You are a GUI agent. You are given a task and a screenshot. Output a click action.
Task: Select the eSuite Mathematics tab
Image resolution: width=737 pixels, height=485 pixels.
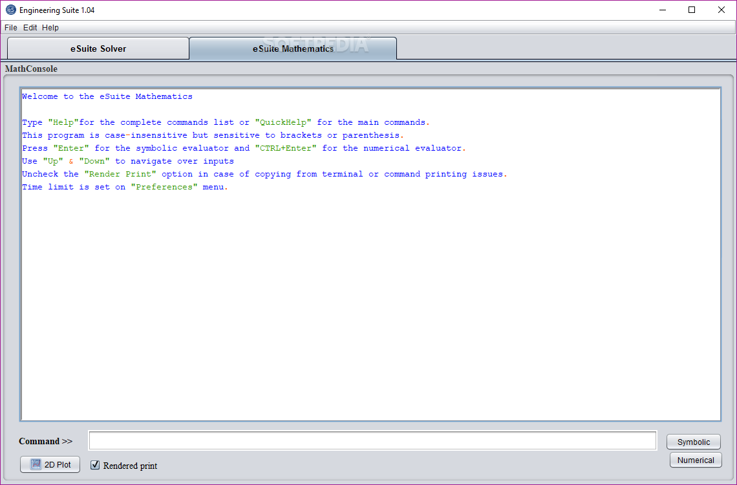coord(293,48)
